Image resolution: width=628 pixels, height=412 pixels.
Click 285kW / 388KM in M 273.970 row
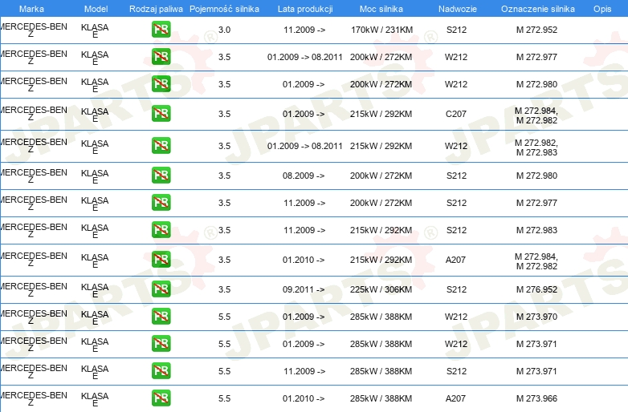coord(381,317)
